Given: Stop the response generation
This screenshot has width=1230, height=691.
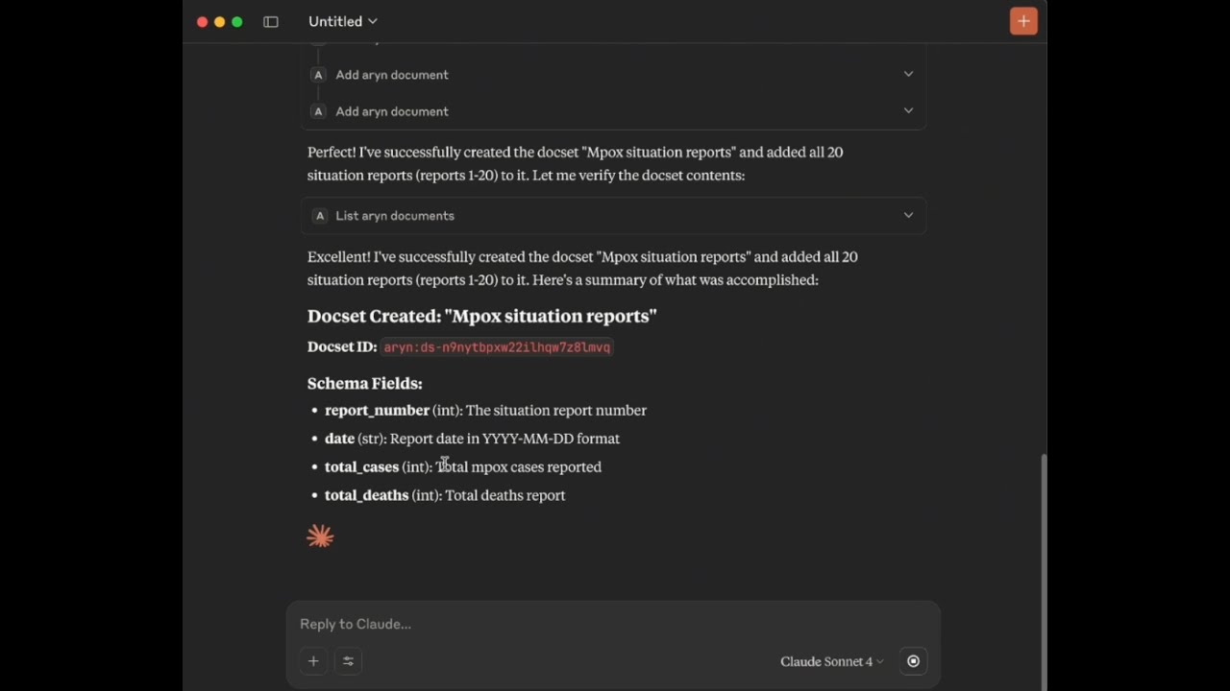Looking at the screenshot, I should pyautogui.click(x=913, y=661).
